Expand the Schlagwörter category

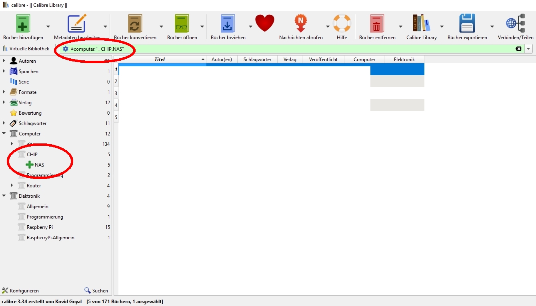4,123
